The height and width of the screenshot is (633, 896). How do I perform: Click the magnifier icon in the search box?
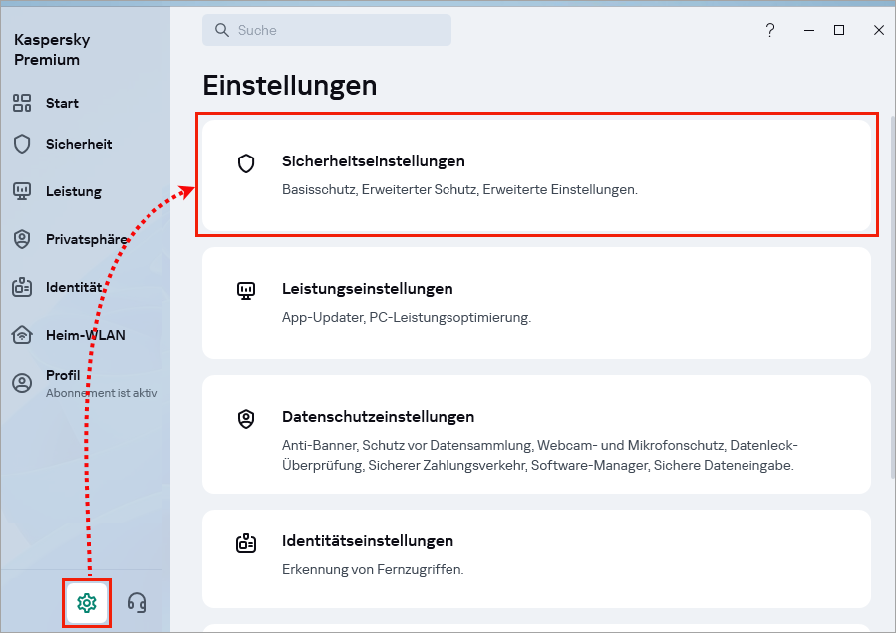coord(222,30)
